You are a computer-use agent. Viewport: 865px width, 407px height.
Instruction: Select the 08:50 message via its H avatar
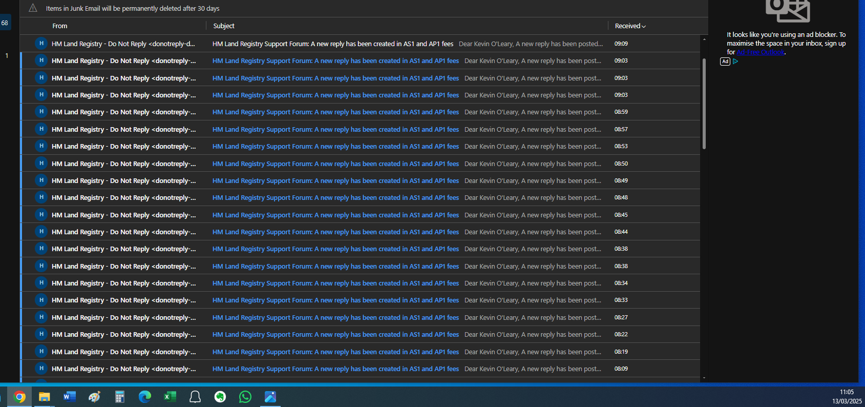[41, 164]
